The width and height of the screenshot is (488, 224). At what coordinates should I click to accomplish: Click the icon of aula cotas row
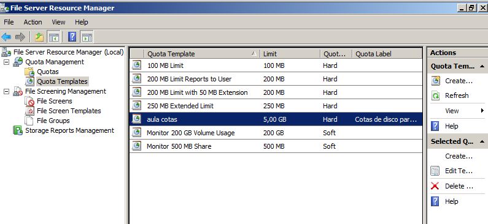click(x=136, y=119)
